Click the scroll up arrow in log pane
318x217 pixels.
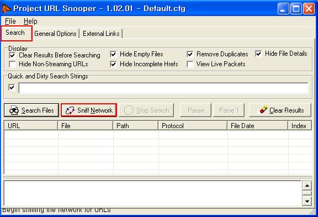point(307,186)
